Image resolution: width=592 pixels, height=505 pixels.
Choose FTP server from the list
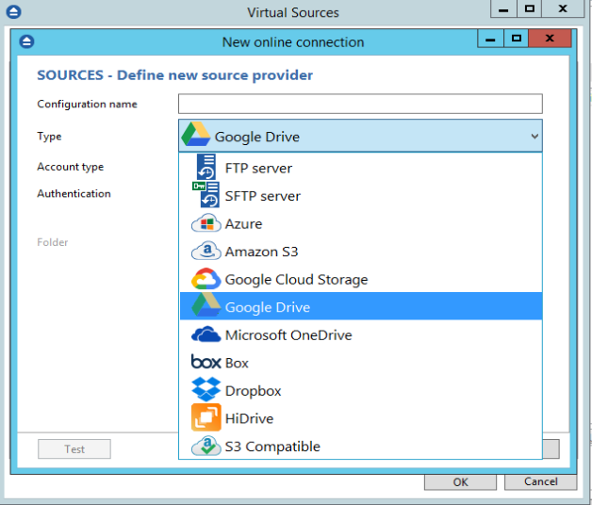[360, 168]
